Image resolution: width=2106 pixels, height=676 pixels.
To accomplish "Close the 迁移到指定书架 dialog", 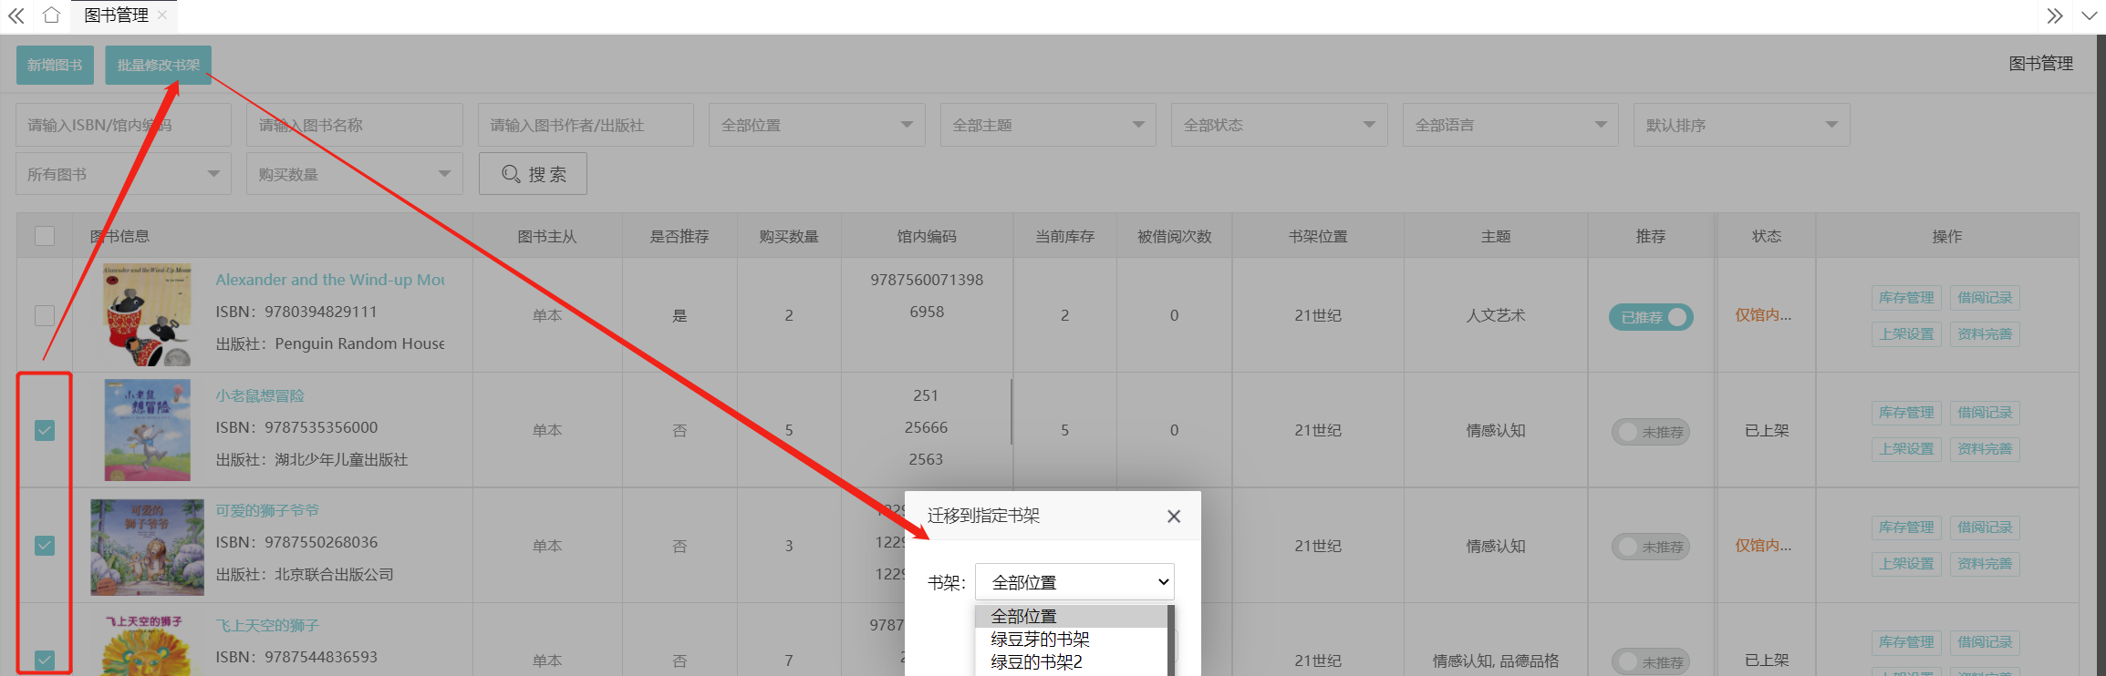I will 1174,517.
